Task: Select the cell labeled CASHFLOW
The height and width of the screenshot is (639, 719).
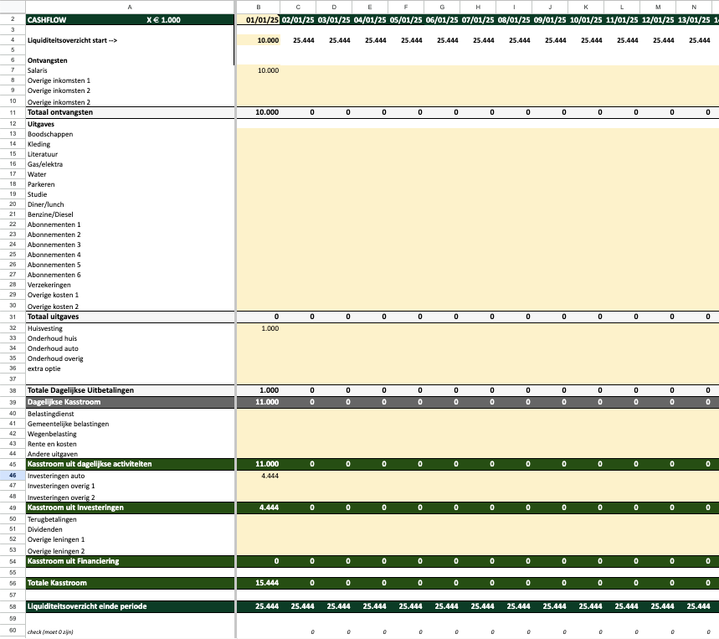Action: click(x=50, y=18)
